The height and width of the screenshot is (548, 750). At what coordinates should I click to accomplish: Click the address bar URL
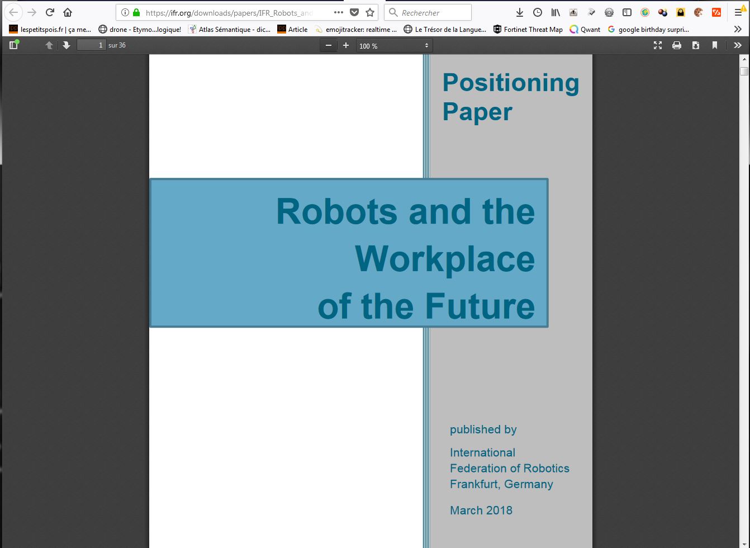(229, 12)
